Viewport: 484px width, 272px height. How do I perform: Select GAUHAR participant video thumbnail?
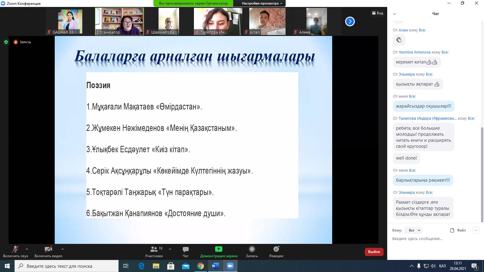click(x=70, y=21)
